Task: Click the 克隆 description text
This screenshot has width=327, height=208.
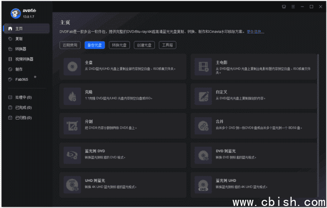Action: point(119,98)
